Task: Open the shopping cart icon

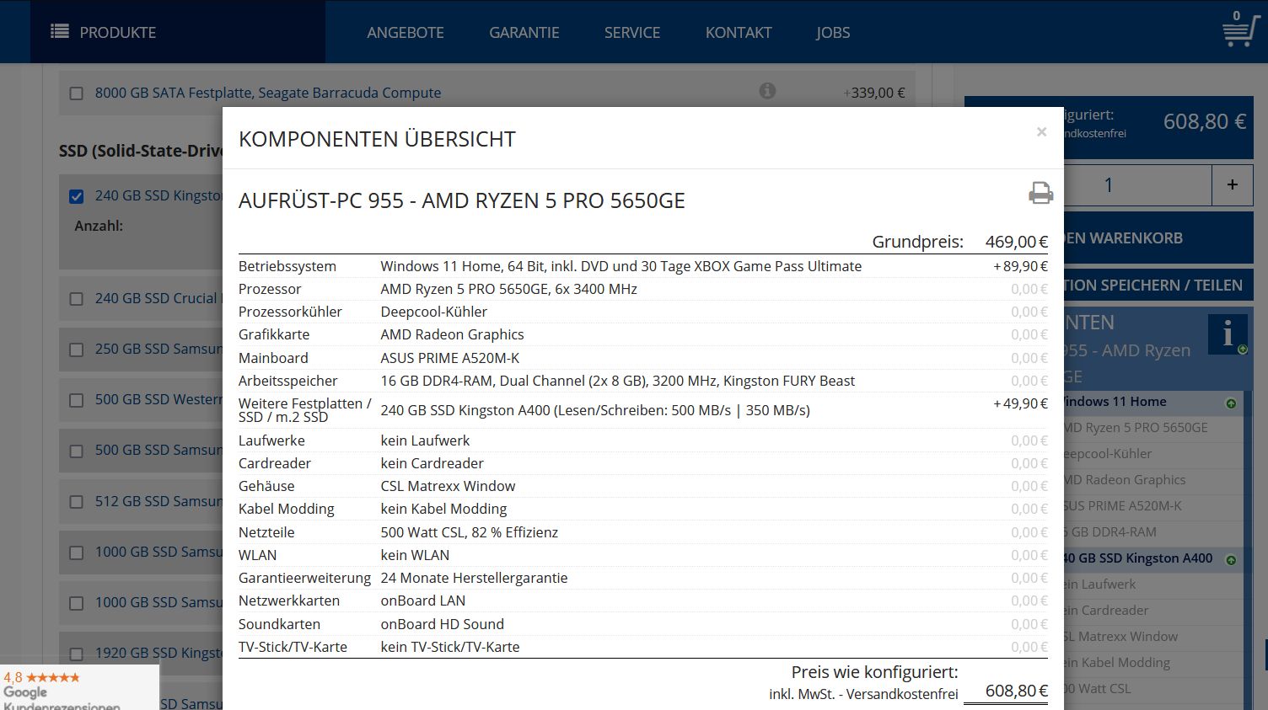Action: [x=1241, y=29]
